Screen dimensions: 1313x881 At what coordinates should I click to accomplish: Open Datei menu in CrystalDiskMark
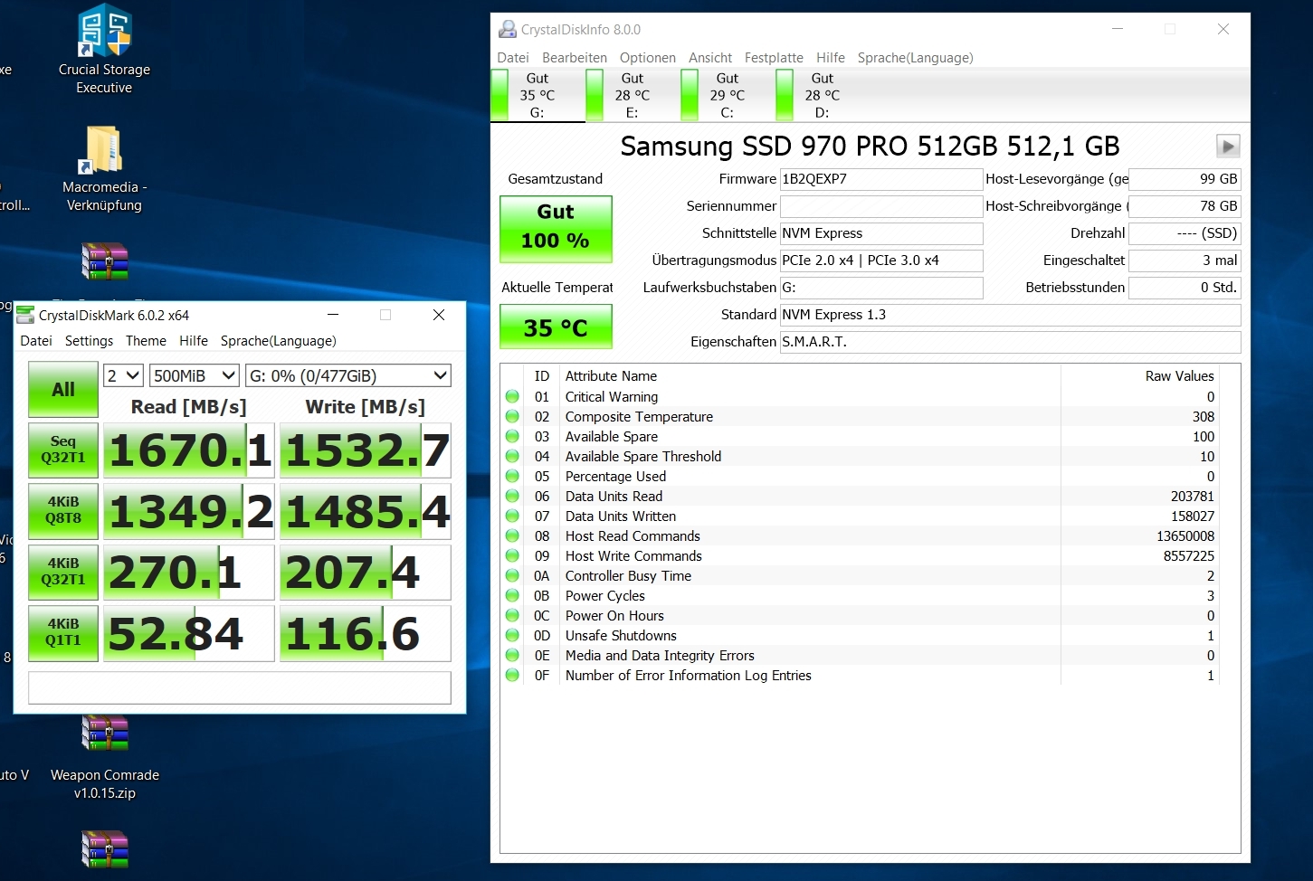[x=36, y=341]
